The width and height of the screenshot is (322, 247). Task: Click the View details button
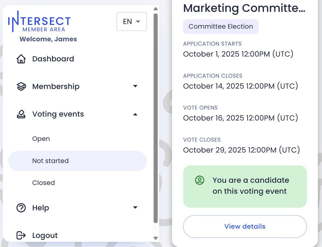tap(245, 226)
